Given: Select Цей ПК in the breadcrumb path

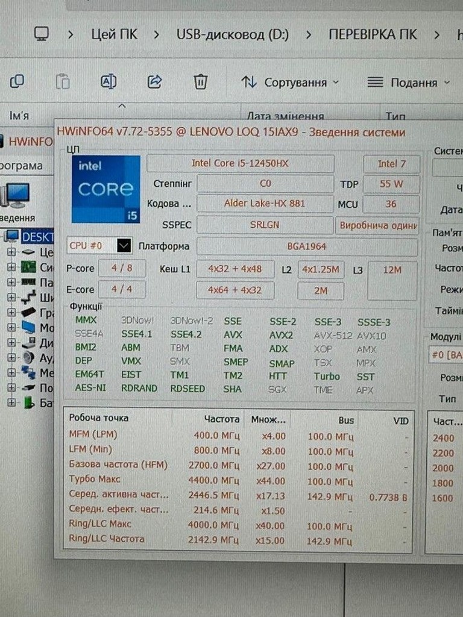Looking at the screenshot, I should point(114,34).
